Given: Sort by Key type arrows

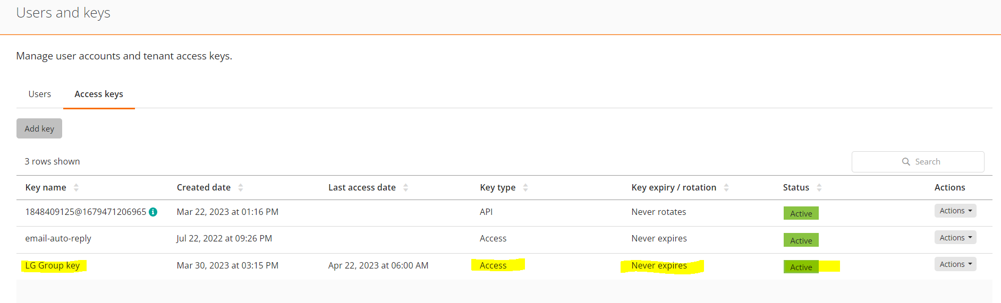Looking at the screenshot, I should pos(525,187).
